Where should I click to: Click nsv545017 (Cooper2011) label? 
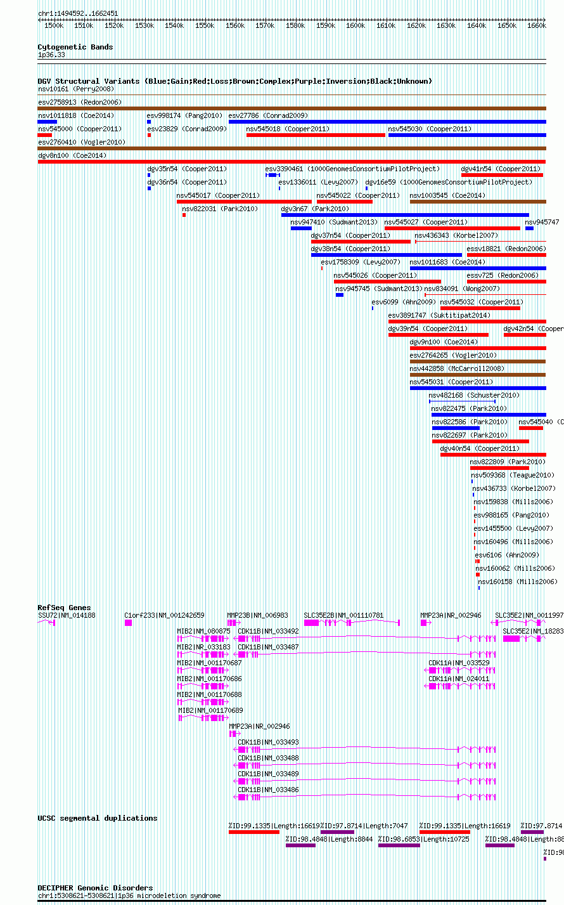[218, 195]
